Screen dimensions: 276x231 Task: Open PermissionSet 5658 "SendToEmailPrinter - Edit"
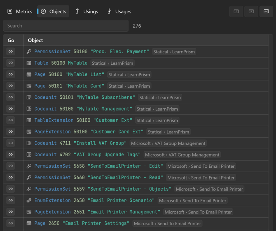tap(99, 166)
